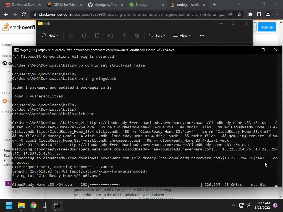Open the network status tray icon

(x=241, y=205)
